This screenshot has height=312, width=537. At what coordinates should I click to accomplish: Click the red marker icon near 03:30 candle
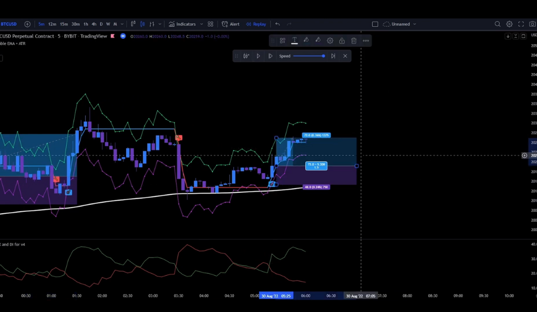(x=179, y=138)
